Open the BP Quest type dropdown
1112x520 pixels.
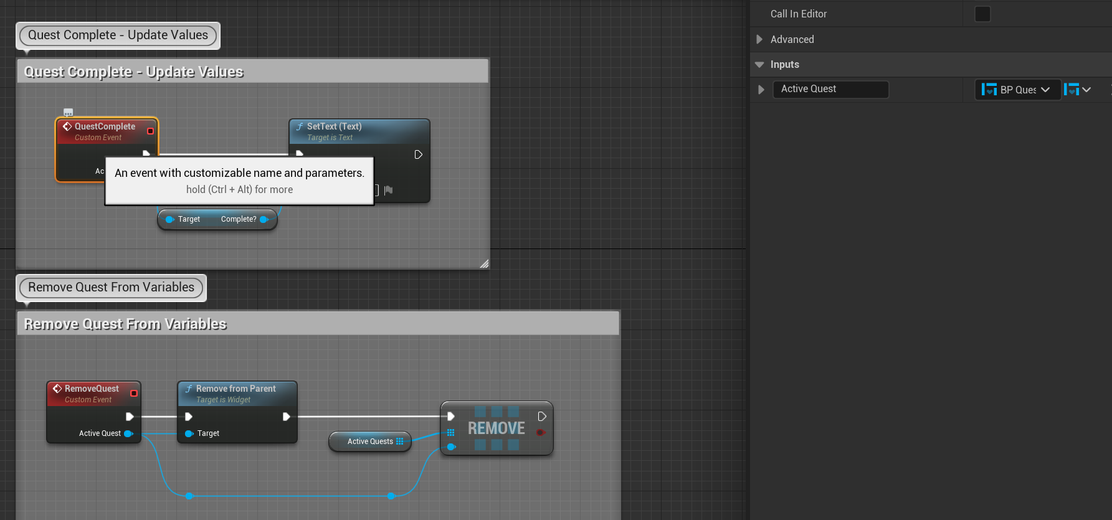point(1017,90)
